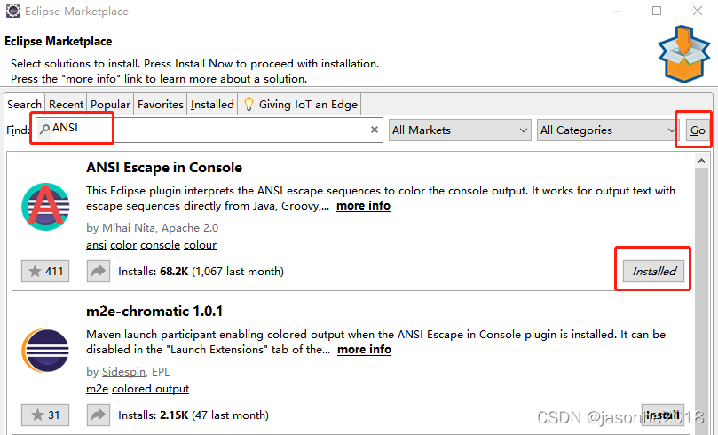The height and width of the screenshot is (435, 718).
Task: Switch to the Search tab
Action: click(24, 105)
